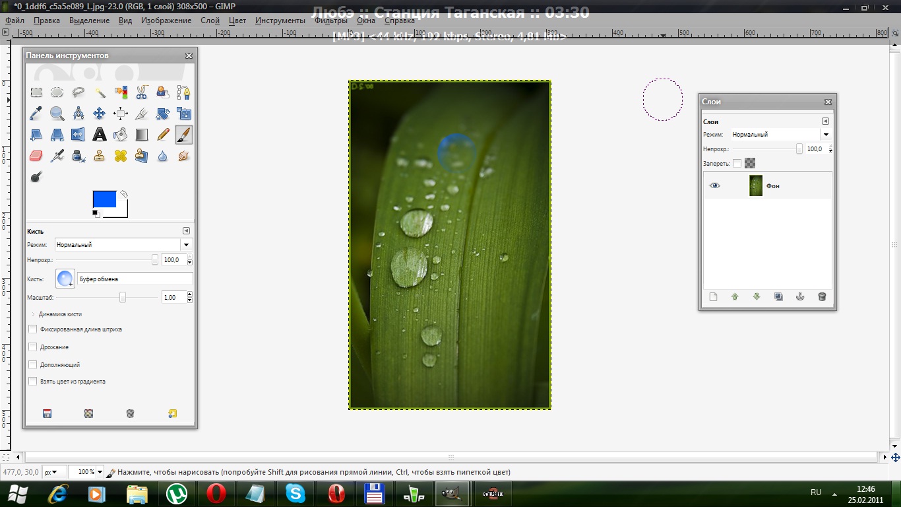Image resolution: width=901 pixels, height=507 pixels.
Task: Raise the layer with green up arrow
Action: point(735,297)
